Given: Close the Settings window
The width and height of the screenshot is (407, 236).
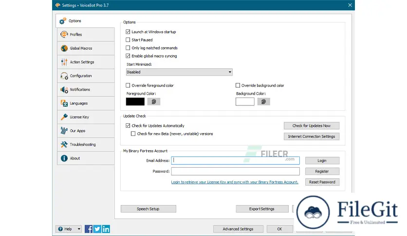Looking at the screenshot, I should pyautogui.click(x=350, y=5).
